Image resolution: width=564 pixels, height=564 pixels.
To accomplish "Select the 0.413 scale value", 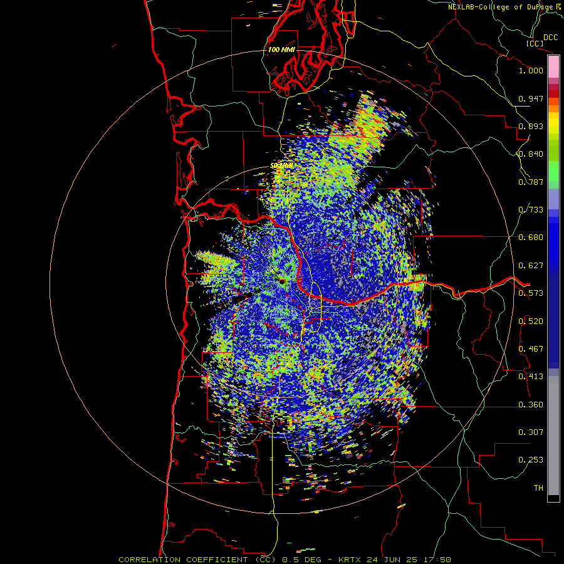I will click(531, 377).
